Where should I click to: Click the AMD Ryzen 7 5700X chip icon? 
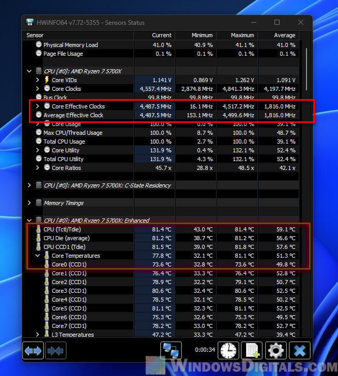[x=39, y=71]
